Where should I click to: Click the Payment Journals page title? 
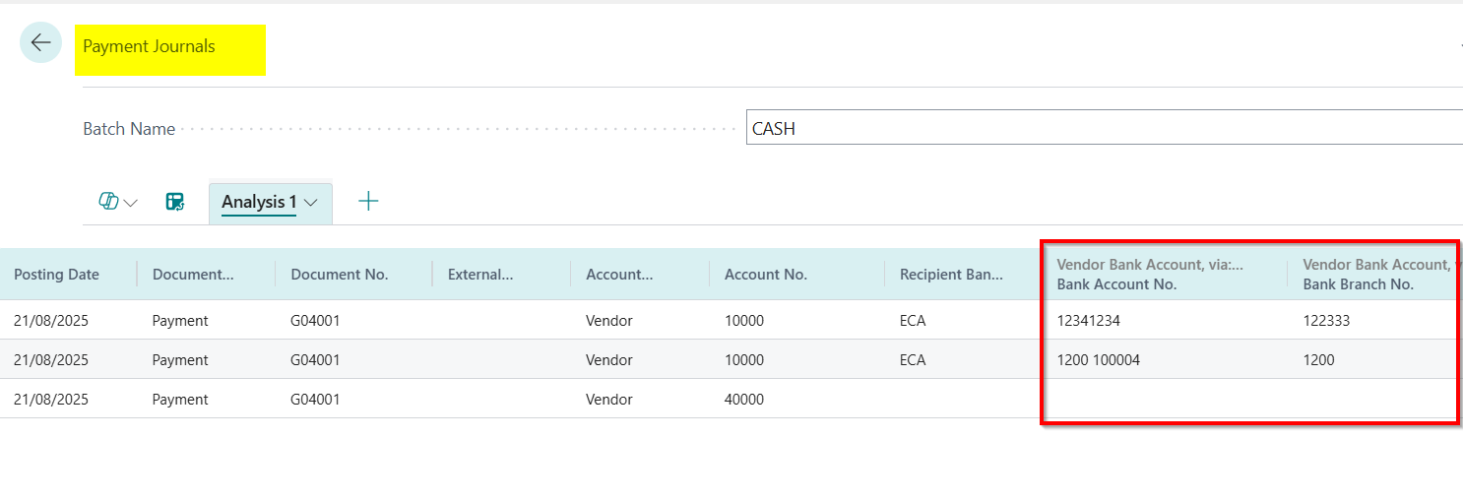point(149,46)
